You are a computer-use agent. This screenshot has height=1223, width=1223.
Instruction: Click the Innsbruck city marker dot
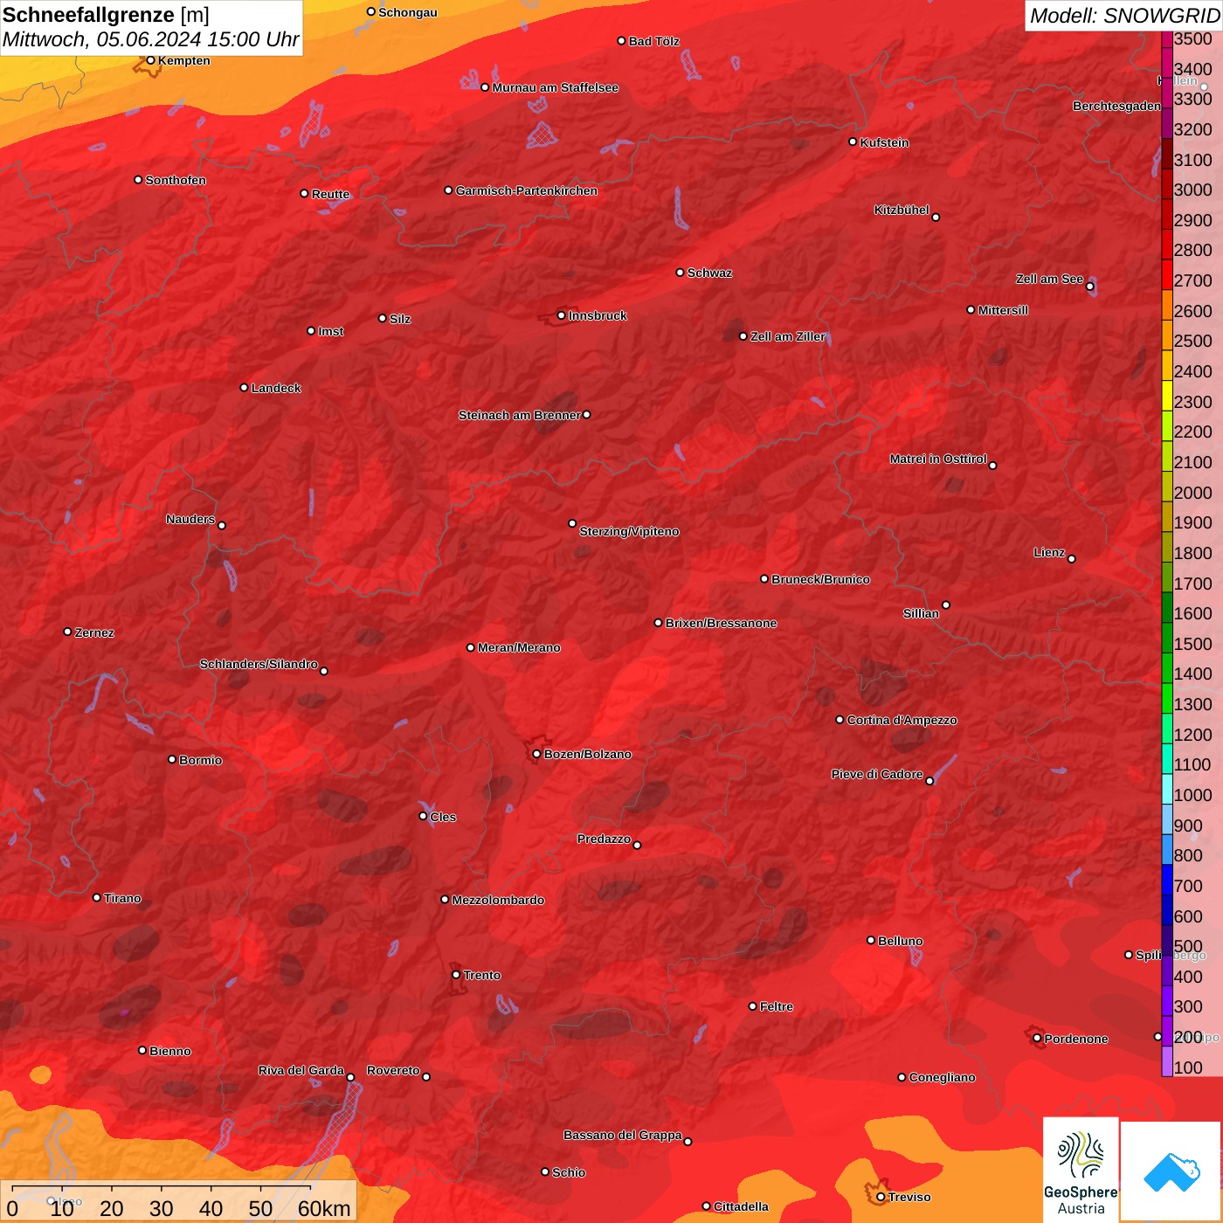(x=561, y=315)
